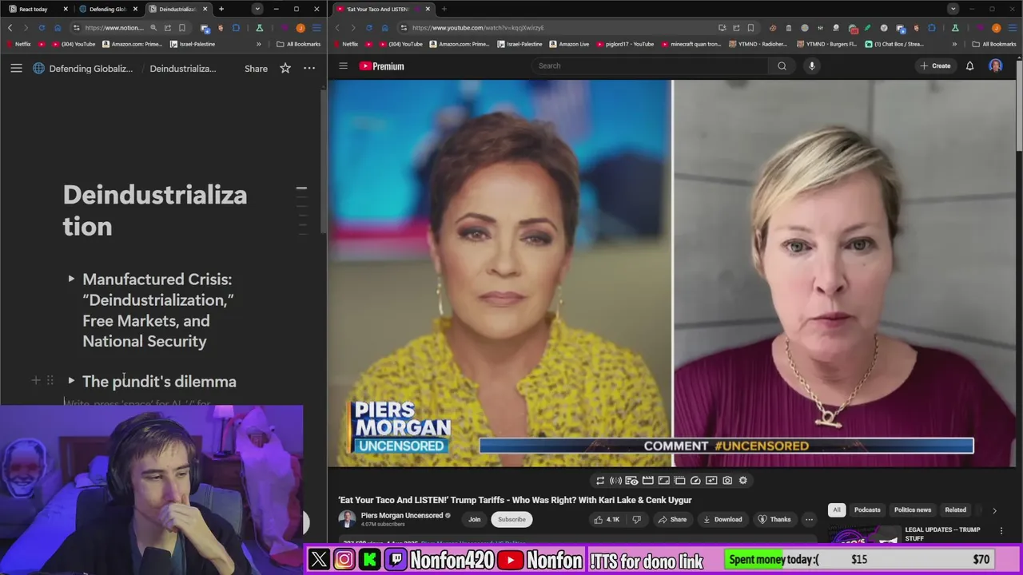Select the Related filter chip

956,510
